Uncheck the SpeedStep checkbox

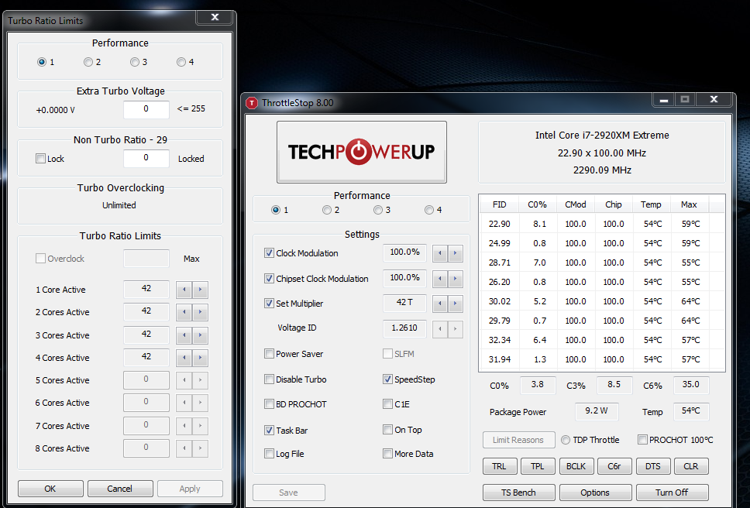(388, 379)
